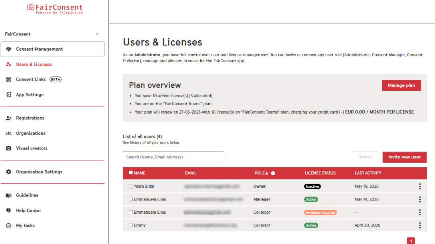The image size is (435, 244).
Task: Click the Owner role cell
Action: (x=259, y=187)
